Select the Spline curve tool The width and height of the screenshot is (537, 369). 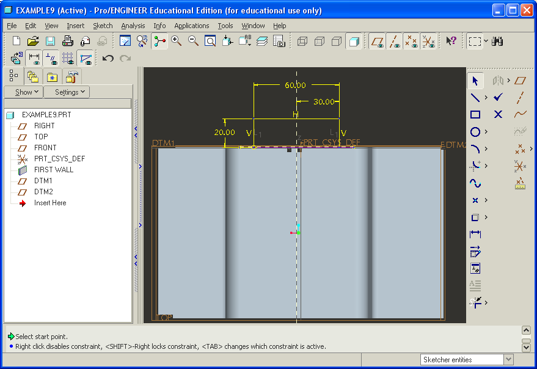[475, 183]
